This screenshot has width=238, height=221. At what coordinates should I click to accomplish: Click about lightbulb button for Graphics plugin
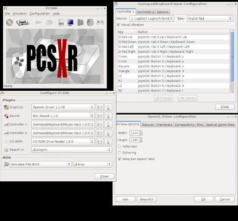click(x=108, y=107)
